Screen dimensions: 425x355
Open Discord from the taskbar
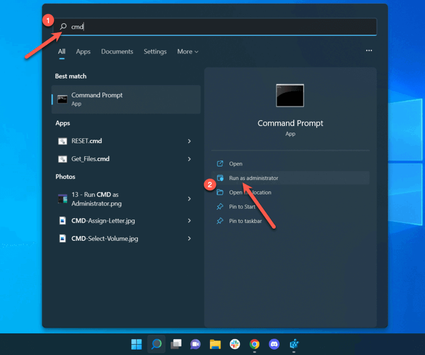tap(274, 344)
